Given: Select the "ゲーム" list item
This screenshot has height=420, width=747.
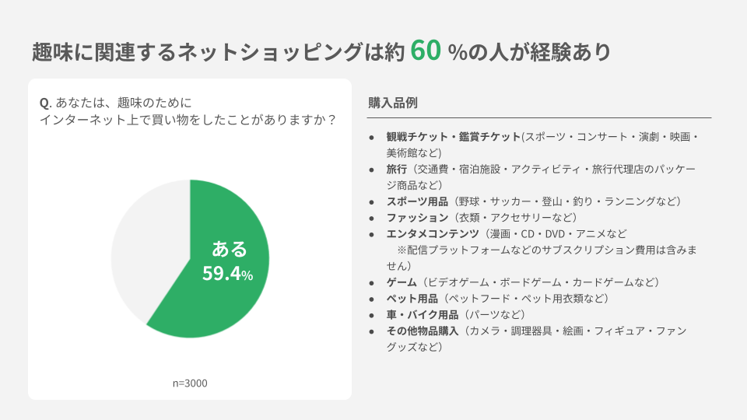Looking at the screenshot, I should tap(402, 282).
